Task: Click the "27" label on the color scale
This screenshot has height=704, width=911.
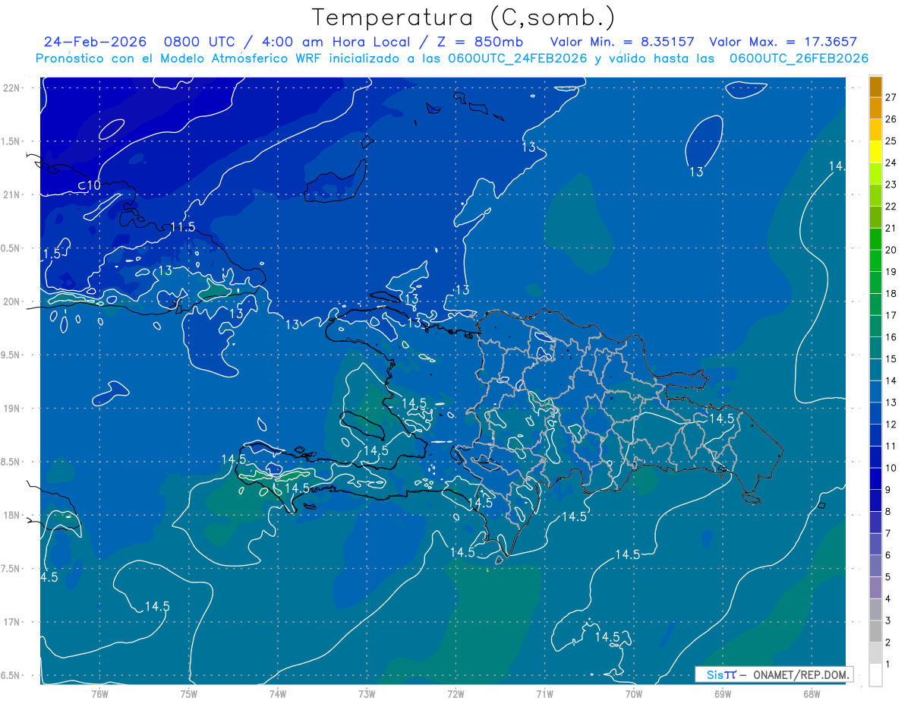Action: point(891,97)
